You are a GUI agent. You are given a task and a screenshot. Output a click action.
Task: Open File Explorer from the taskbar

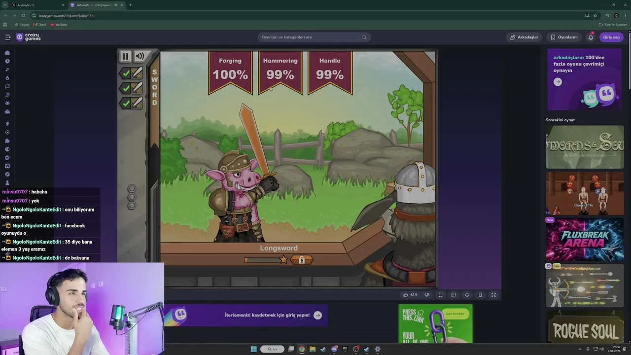pyautogui.click(x=313, y=349)
